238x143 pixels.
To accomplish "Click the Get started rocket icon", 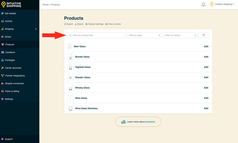I will pyautogui.click(x=2, y=14).
